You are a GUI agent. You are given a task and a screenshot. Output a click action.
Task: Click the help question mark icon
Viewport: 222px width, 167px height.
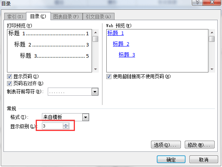(x=197, y=2)
